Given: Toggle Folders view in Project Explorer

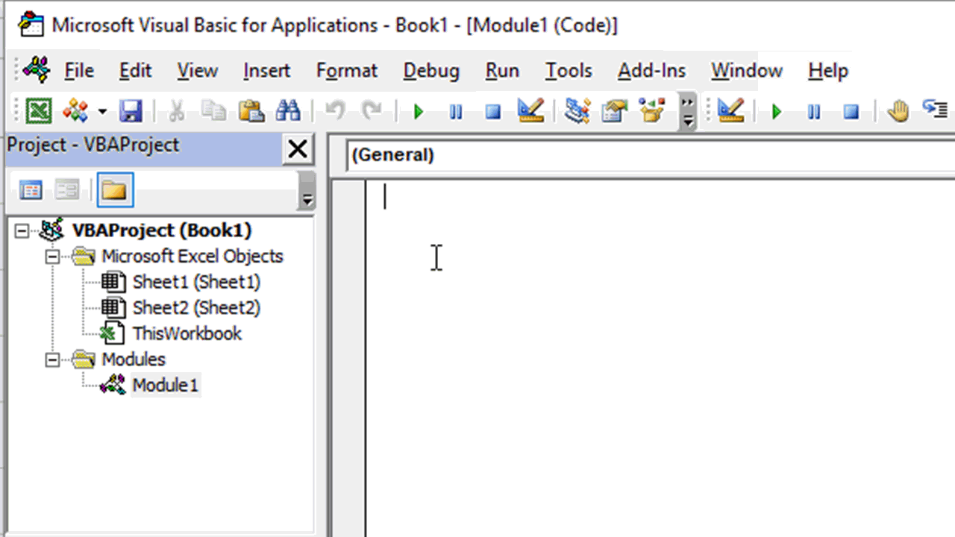Looking at the screenshot, I should tap(114, 189).
